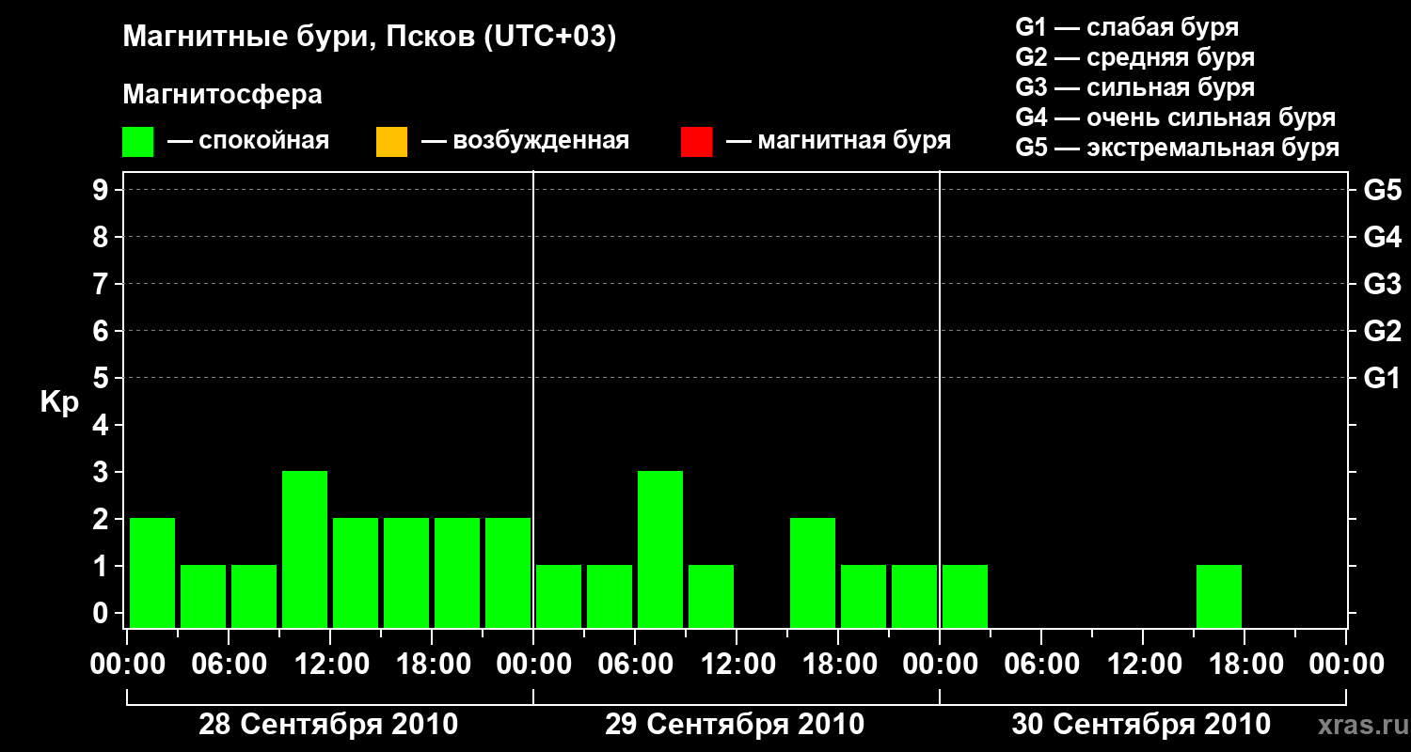The height and width of the screenshot is (752, 1411).
Task: Click the green 'спокойная' legend swatch
Action: click(138, 142)
